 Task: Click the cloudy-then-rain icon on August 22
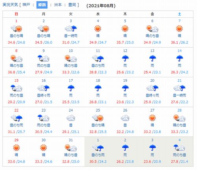click(x=17, y=118)
